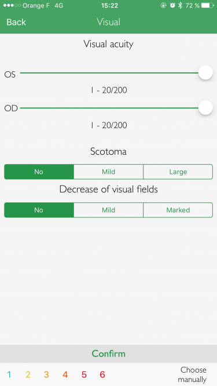Select Choose manually option

(x=193, y=374)
